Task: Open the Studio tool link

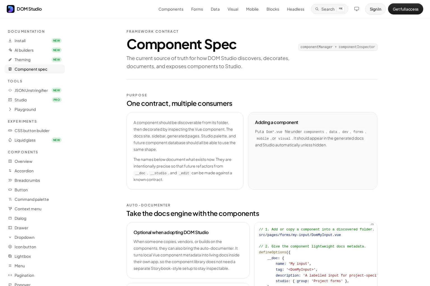Action: [x=35, y=100]
